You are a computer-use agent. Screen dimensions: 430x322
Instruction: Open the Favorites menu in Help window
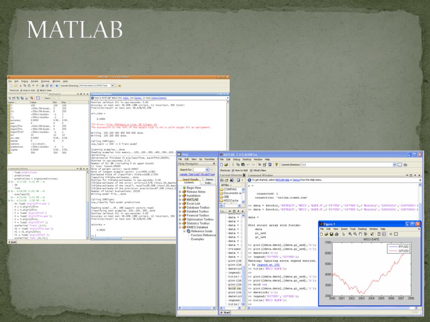coord(210,159)
